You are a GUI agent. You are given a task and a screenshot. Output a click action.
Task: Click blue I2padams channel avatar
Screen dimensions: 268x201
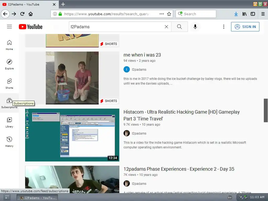point(127,69)
